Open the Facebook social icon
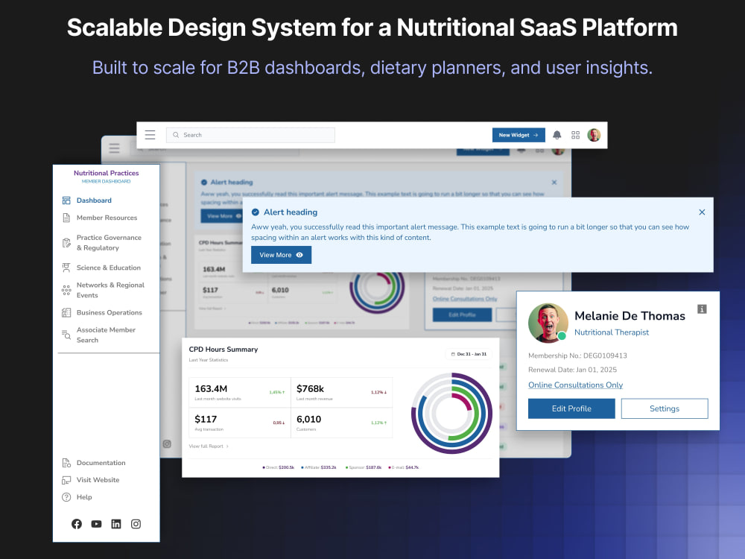 pos(77,524)
